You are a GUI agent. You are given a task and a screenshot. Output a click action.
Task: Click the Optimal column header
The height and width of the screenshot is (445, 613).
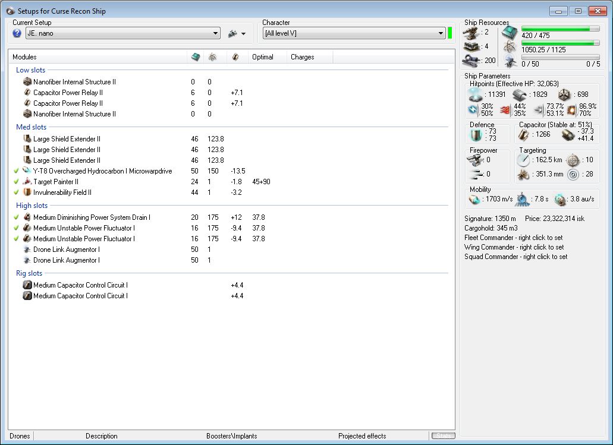coord(263,57)
